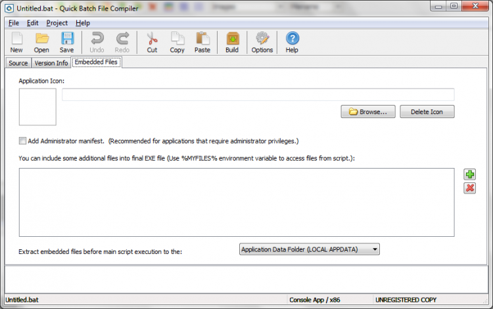Maximize the Quick Batch File Compiler window
This screenshot has height=309, width=493.
[x=454, y=6]
